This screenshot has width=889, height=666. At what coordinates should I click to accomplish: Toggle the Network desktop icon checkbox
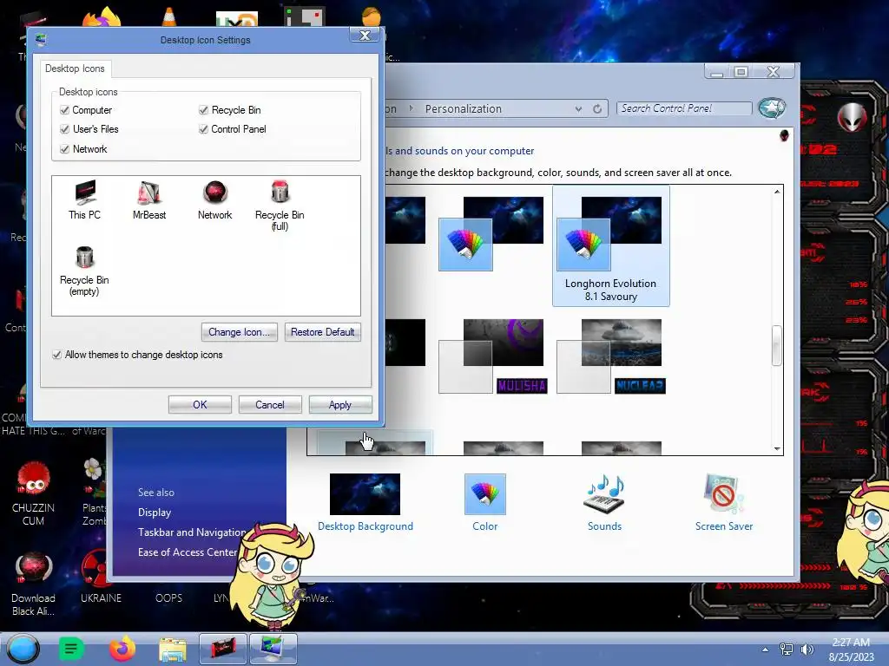click(x=64, y=149)
